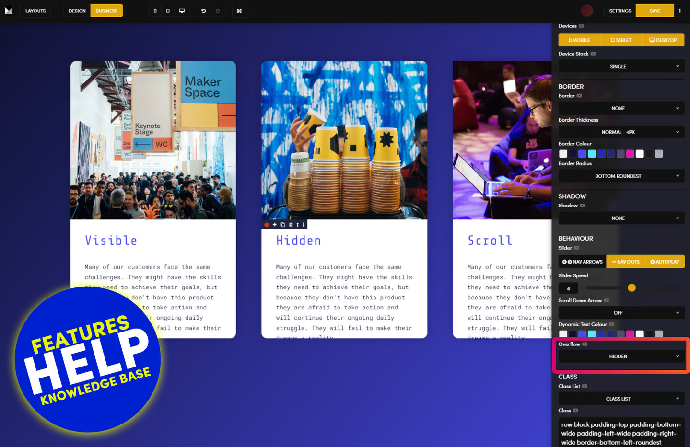Image resolution: width=690 pixels, height=447 pixels.
Task: Switch to desktop preview icon in top toolbar
Action: pos(182,11)
